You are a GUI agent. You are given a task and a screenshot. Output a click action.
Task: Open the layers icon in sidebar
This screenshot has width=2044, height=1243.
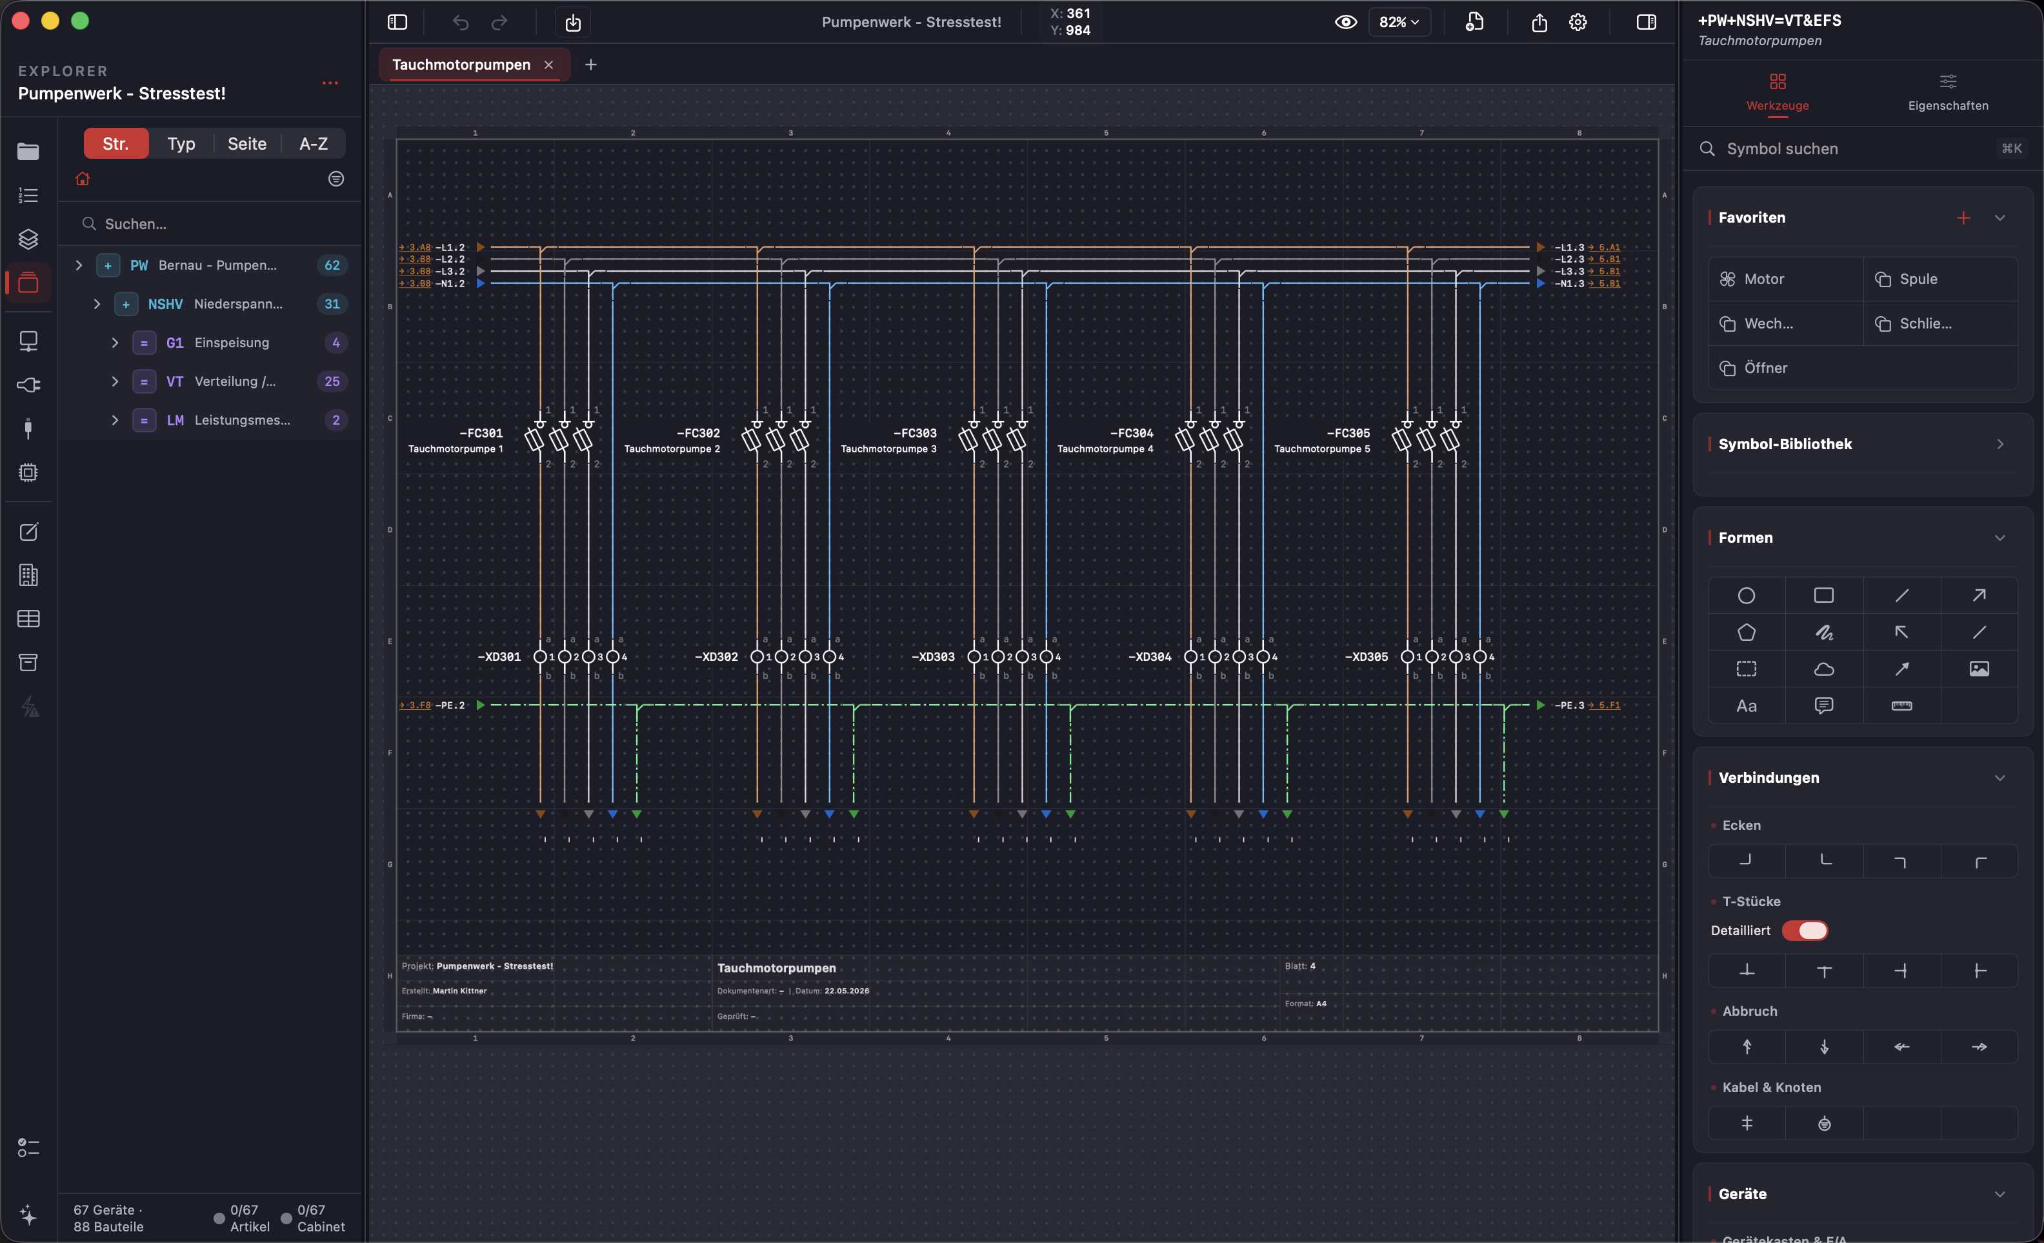pyautogui.click(x=28, y=239)
